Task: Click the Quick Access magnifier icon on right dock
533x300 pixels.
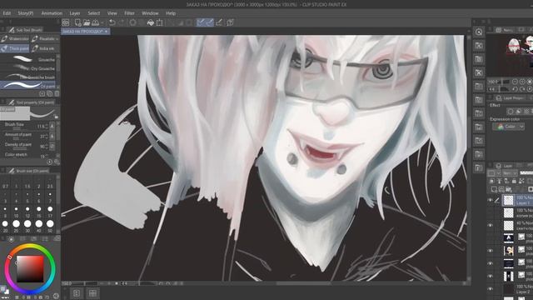Action: (479, 32)
